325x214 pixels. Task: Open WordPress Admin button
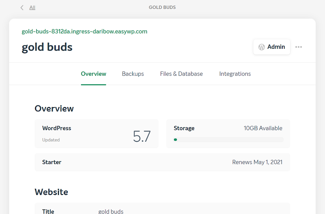[x=271, y=47]
